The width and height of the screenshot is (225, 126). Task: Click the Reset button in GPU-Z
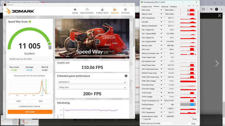tap(194, 119)
